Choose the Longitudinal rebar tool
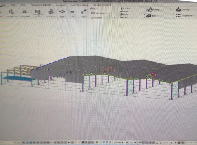The height and width of the screenshot is (145, 197). [178, 16]
